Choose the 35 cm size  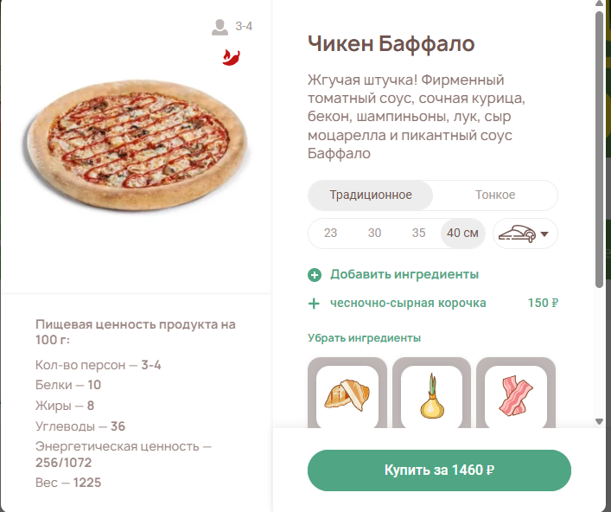coord(419,233)
